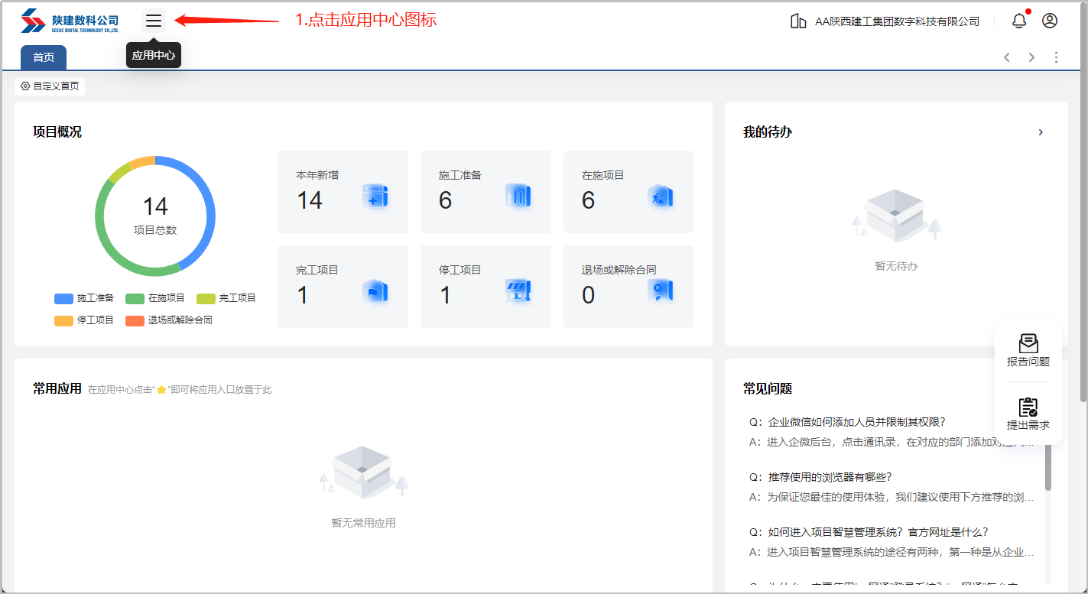Image resolution: width=1088 pixels, height=594 pixels.
Task: Click the 陕建数科公司 logo
Action: click(x=70, y=21)
